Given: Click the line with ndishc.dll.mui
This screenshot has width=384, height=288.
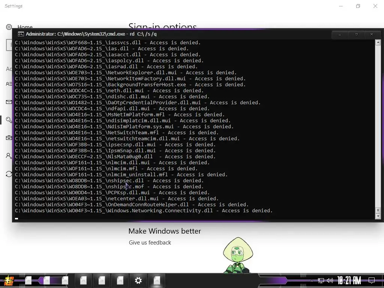Looking at the screenshot, I should click(112, 96).
